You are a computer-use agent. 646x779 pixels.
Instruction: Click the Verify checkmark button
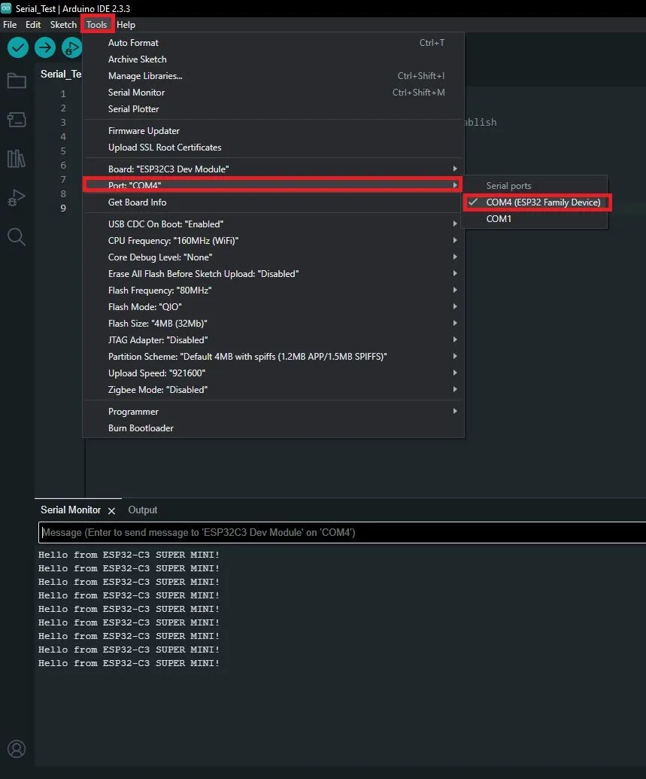coord(18,48)
